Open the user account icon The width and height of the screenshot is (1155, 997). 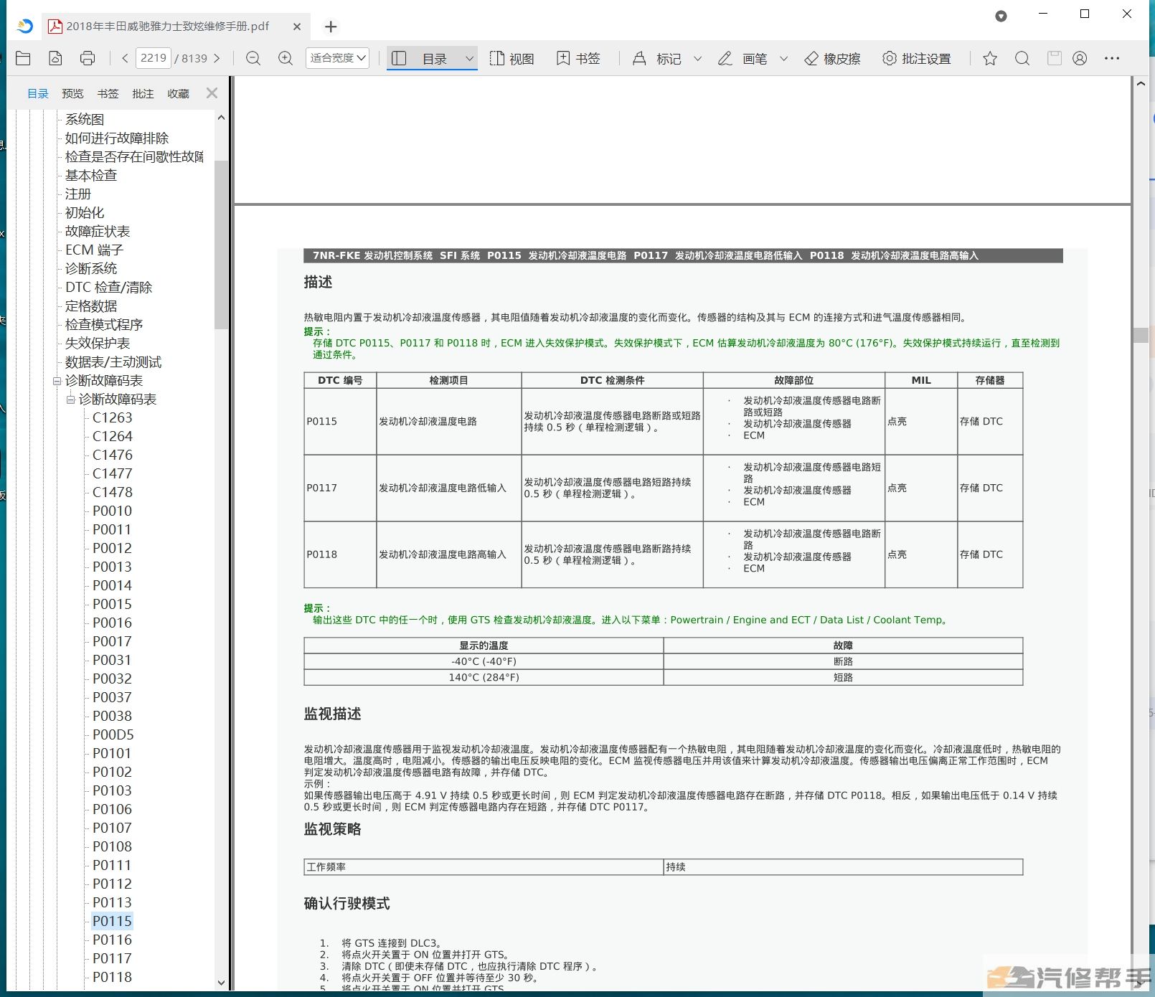[1080, 58]
